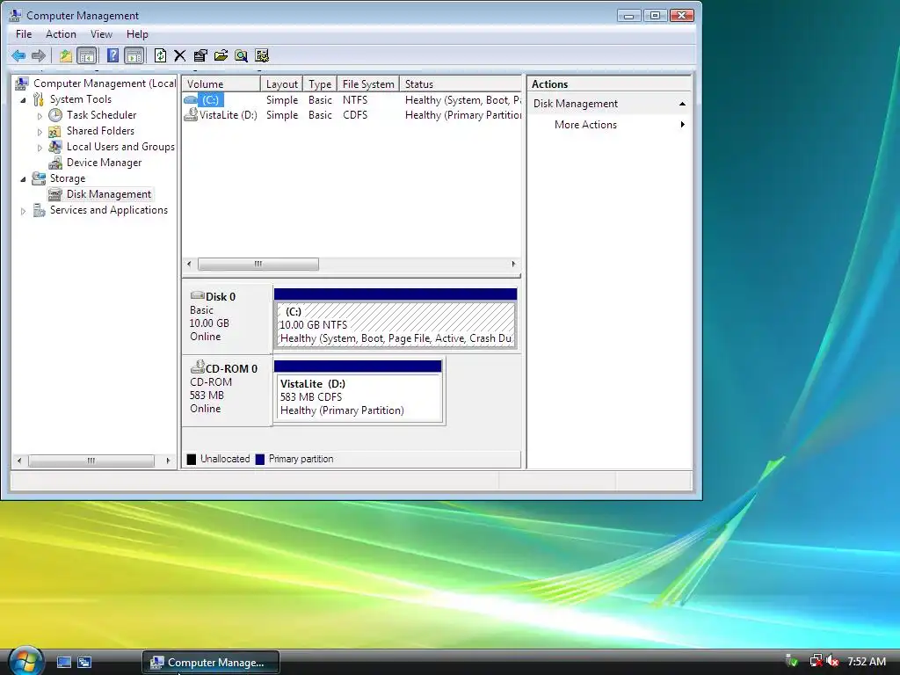Image resolution: width=900 pixels, height=675 pixels.
Task: Click the Up one level folder icon
Action: (x=65, y=55)
